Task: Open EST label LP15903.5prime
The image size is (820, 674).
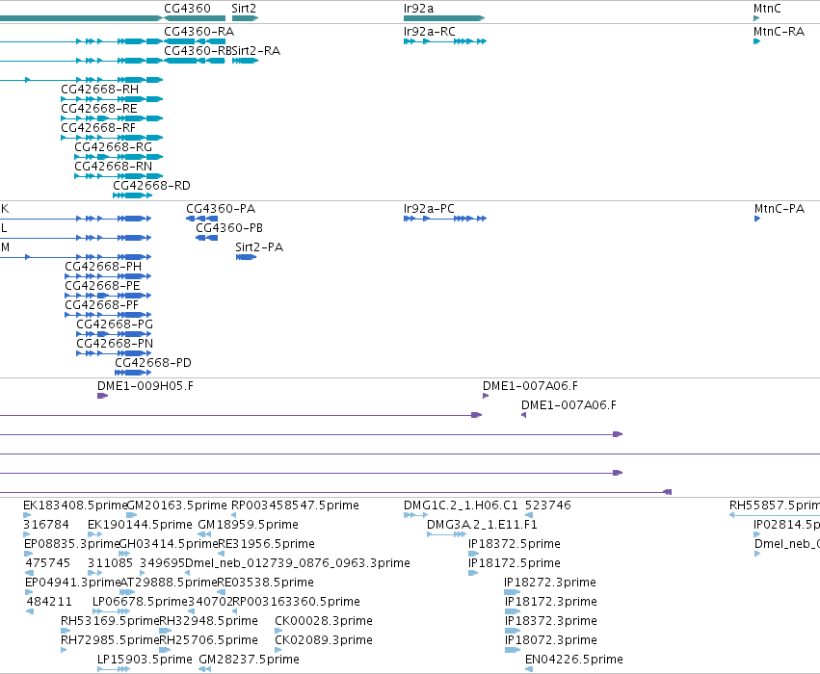Action: (145, 660)
